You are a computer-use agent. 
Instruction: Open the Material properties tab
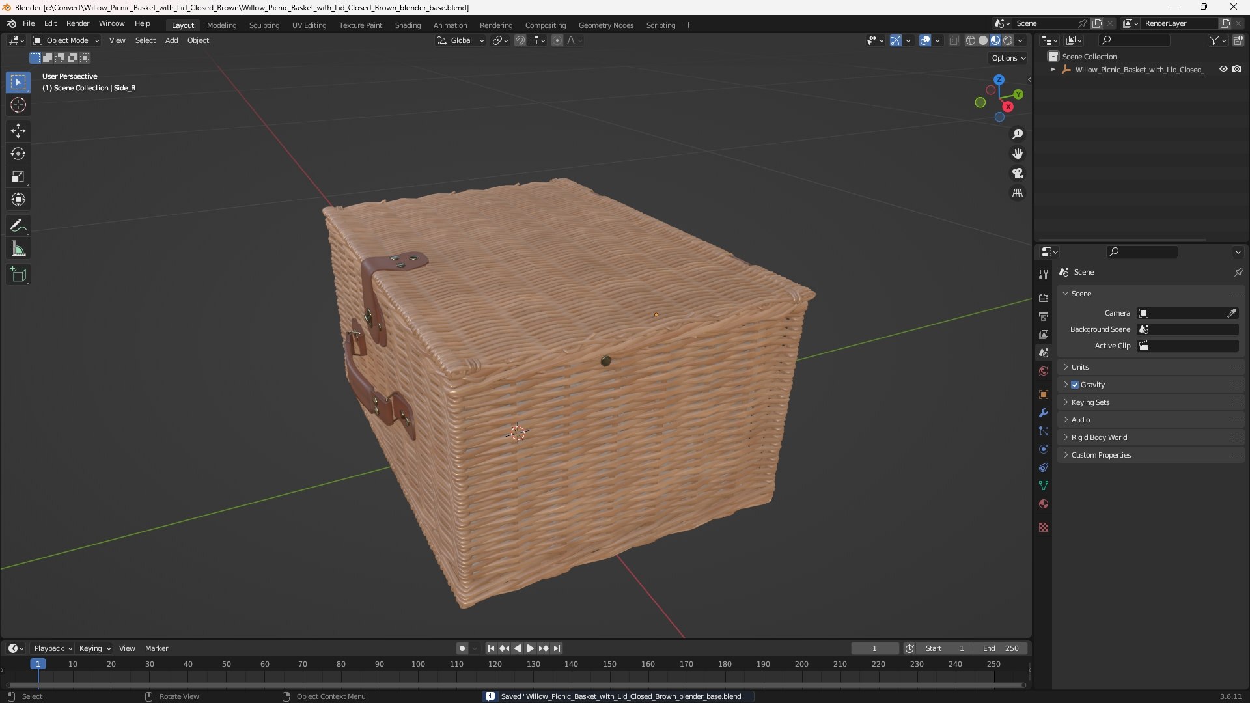click(1044, 504)
